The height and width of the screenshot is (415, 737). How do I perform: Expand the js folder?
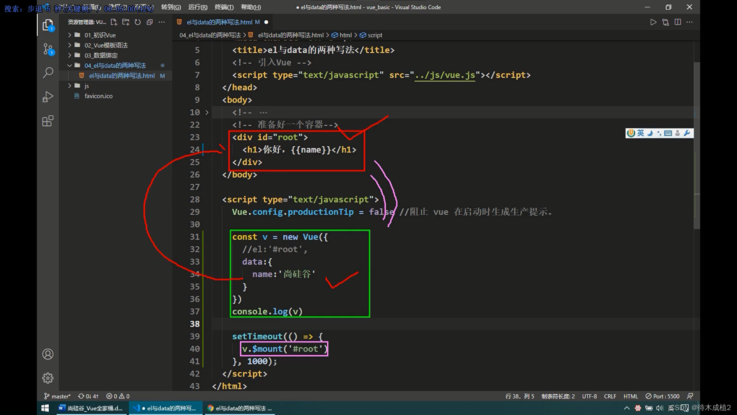pyautogui.click(x=115, y=86)
